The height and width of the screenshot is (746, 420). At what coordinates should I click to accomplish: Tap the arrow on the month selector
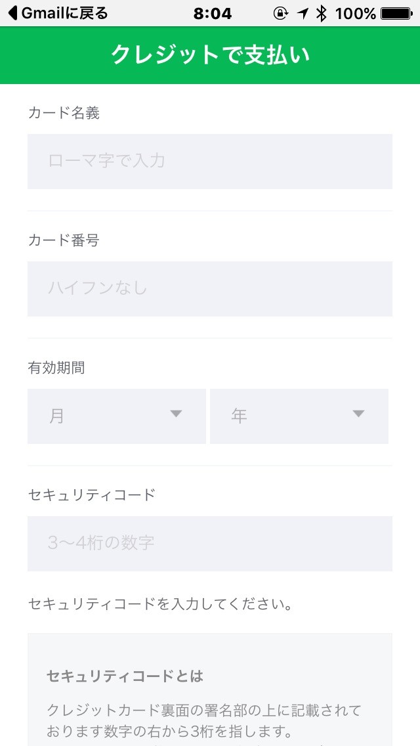(x=176, y=414)
